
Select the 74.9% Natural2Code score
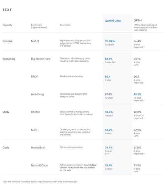click(x=108, y=166)
